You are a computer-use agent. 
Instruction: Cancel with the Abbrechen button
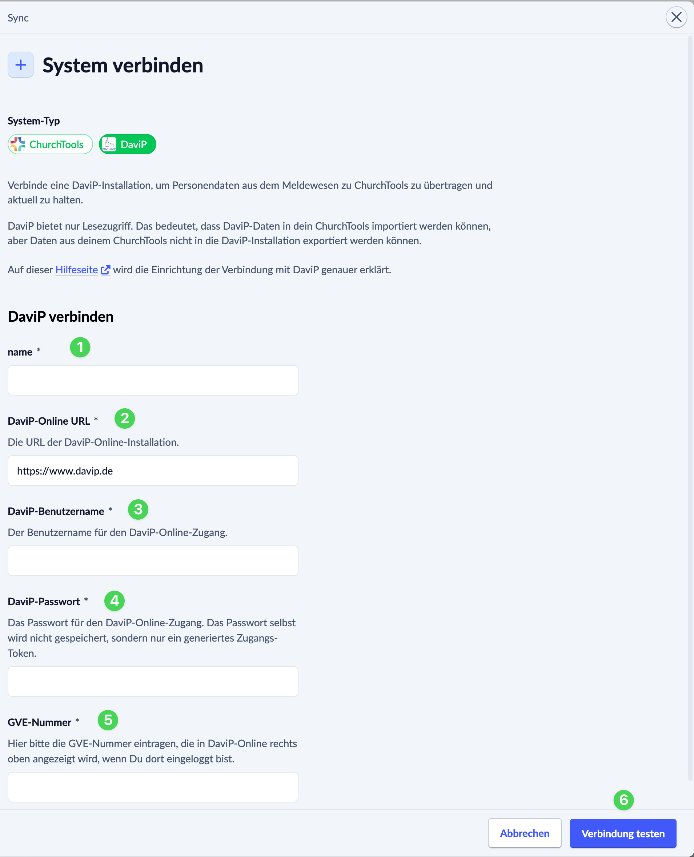tap(525, 833)
